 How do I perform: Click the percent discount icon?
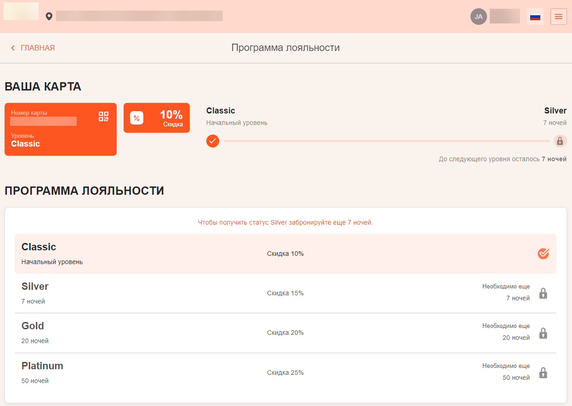(x=136, y=118)
